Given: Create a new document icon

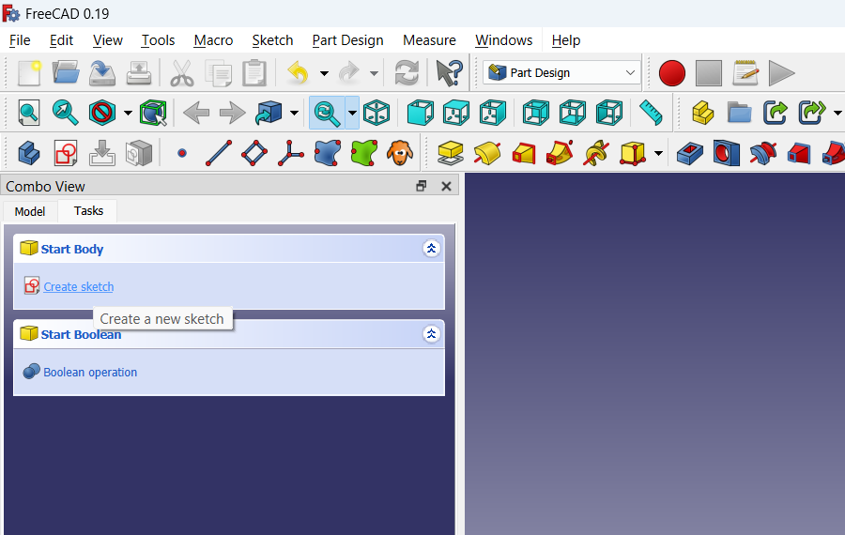Looking at the screenshot, I should tap(29, 72).
